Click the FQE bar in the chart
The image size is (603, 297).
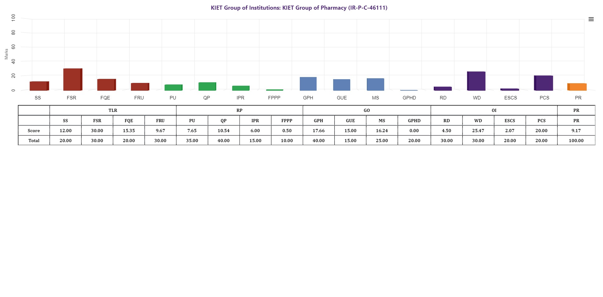tap(107, 85)
